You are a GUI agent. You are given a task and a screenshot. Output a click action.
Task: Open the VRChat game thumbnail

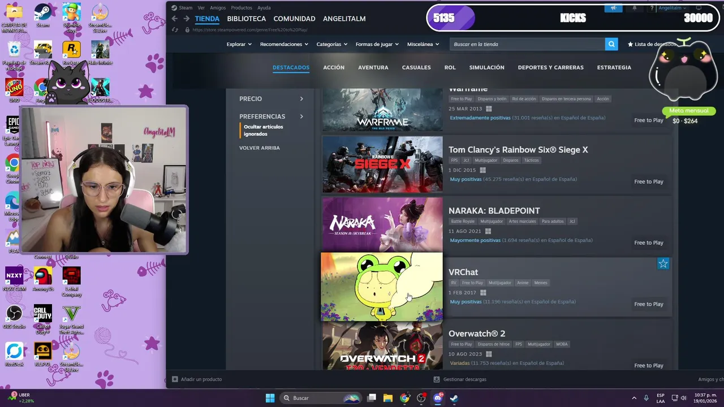tap(382, 287)
